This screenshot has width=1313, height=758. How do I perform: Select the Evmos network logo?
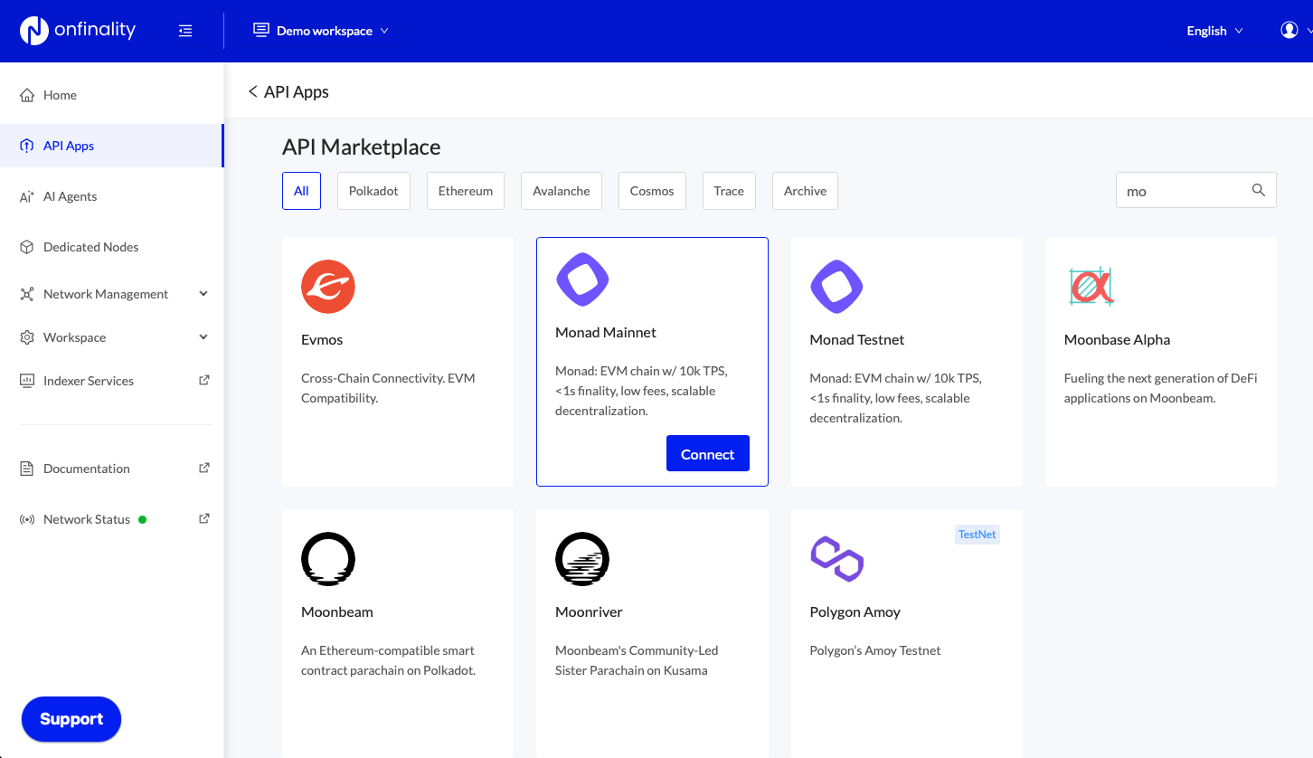tap(327, 287)
